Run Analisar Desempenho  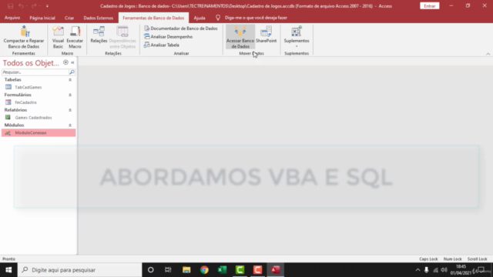(168, 37)
